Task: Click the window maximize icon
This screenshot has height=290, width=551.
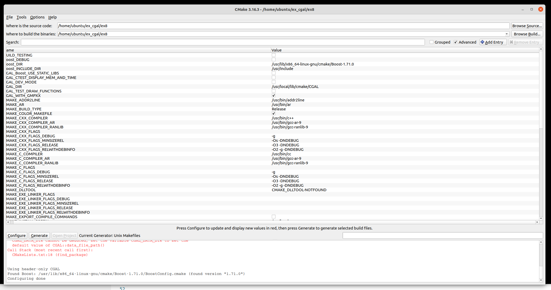Action: tap(532, 9)
